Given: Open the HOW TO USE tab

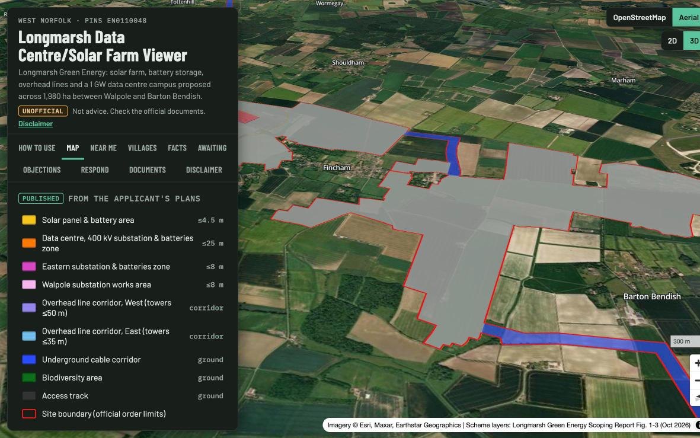Looking at the screenshot, I should click(37, 148).
